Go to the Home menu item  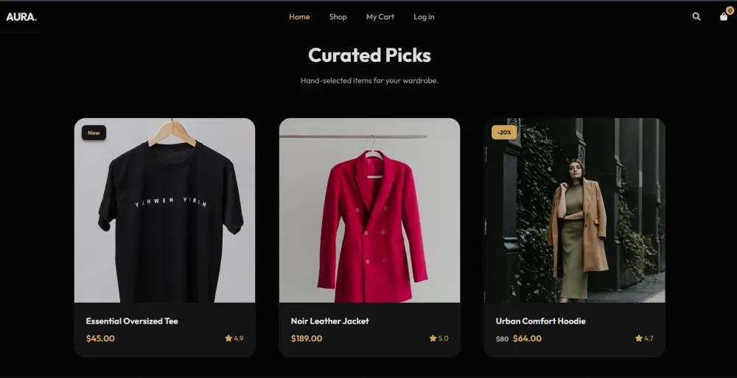click(299, 17)
